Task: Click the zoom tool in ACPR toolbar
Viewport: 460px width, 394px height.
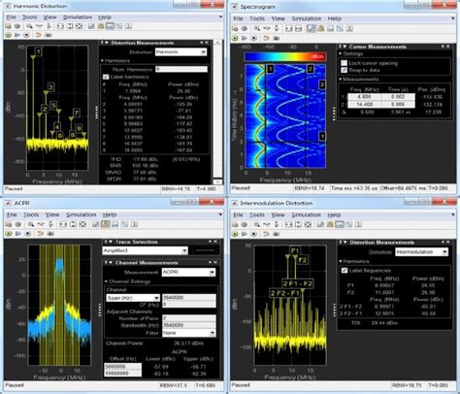Action: tap(31, 224)
